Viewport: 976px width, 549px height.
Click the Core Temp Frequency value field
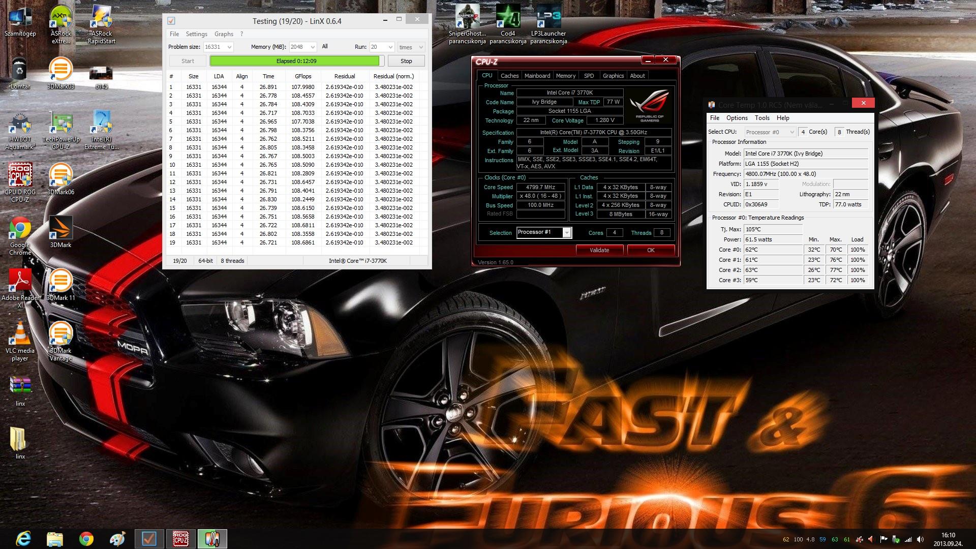point(806,174)
